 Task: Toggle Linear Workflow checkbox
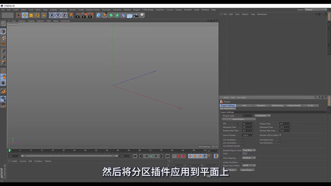pos(243,162)
